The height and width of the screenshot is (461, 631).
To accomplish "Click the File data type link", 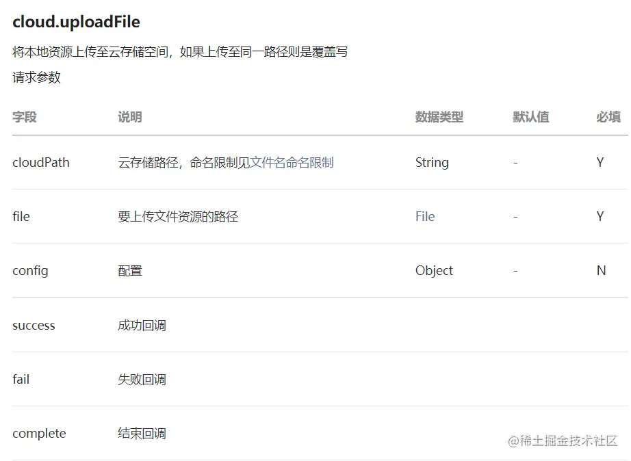I will click(424, 216).
